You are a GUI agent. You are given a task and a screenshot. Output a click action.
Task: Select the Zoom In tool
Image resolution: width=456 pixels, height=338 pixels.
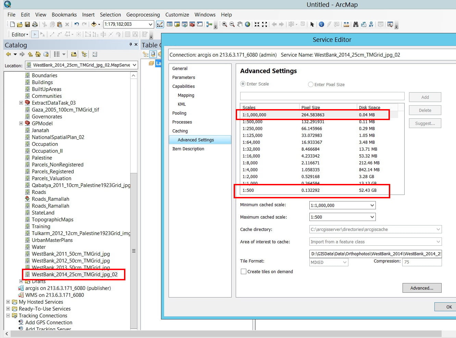point(224,24)
